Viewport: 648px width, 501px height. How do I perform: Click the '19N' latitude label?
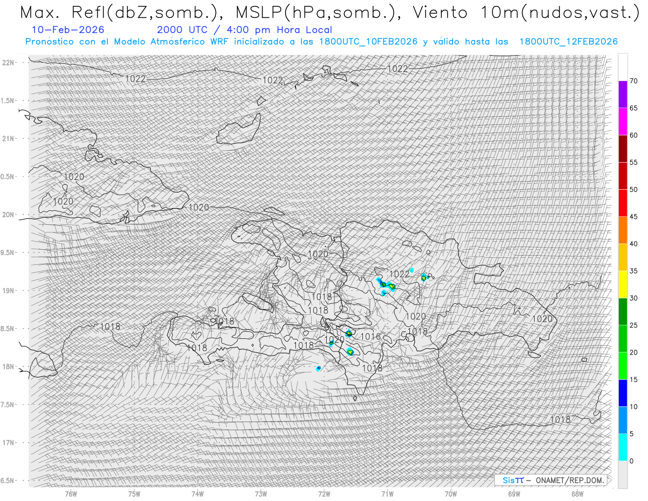click(8, 291)
